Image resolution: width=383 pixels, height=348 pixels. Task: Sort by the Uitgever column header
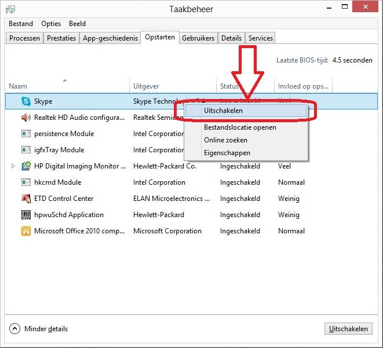click(173, 86)
